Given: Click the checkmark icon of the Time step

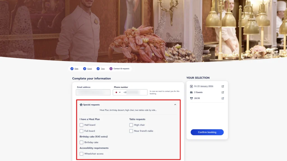Looking at the screenshot, I should point(98,68).
